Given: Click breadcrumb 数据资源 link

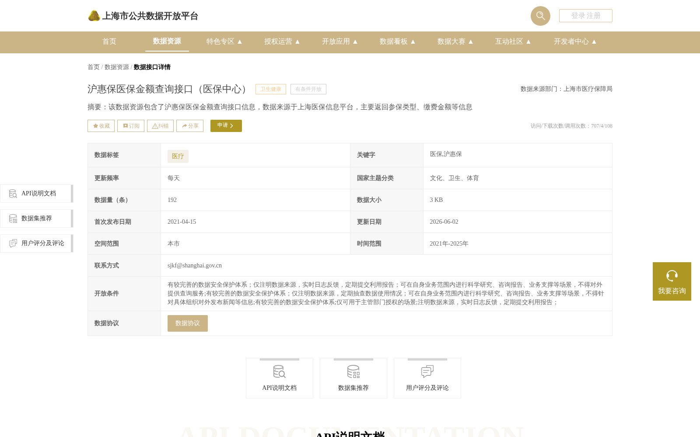Looking at the screenshot, I should pyautogui.click(x=117, y=67).
